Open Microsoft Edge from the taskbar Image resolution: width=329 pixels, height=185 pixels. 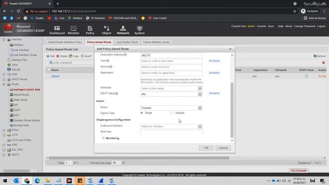(x=38, y=180)
